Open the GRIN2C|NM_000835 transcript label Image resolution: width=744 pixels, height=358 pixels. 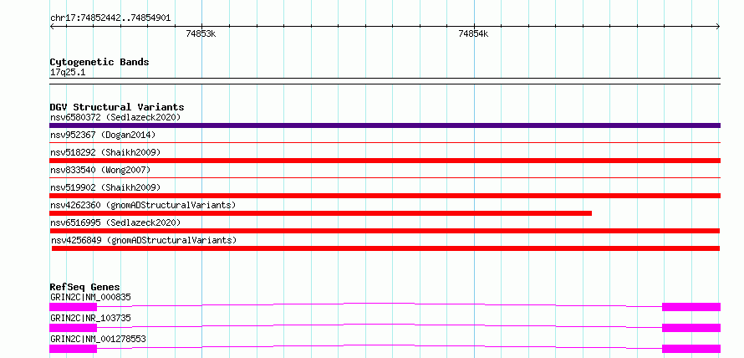pyautogui.click(x=90, y=297)
